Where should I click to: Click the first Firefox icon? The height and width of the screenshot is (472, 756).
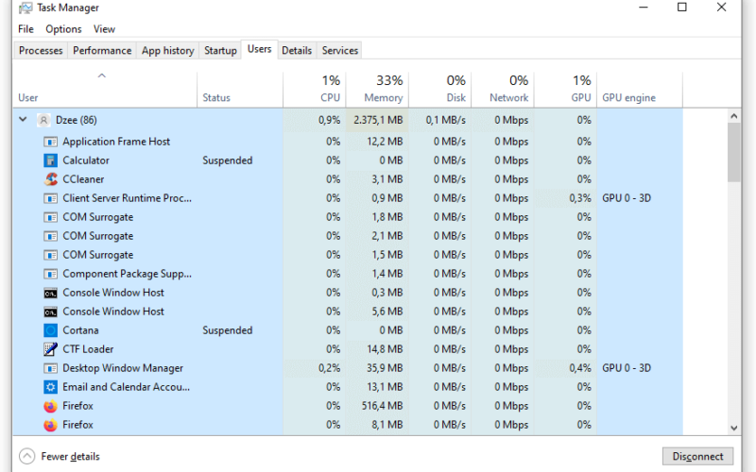tap(50, 406)
